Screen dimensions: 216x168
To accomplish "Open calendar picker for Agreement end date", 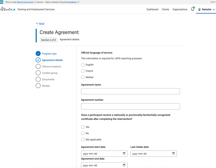I will click(124, 165).
